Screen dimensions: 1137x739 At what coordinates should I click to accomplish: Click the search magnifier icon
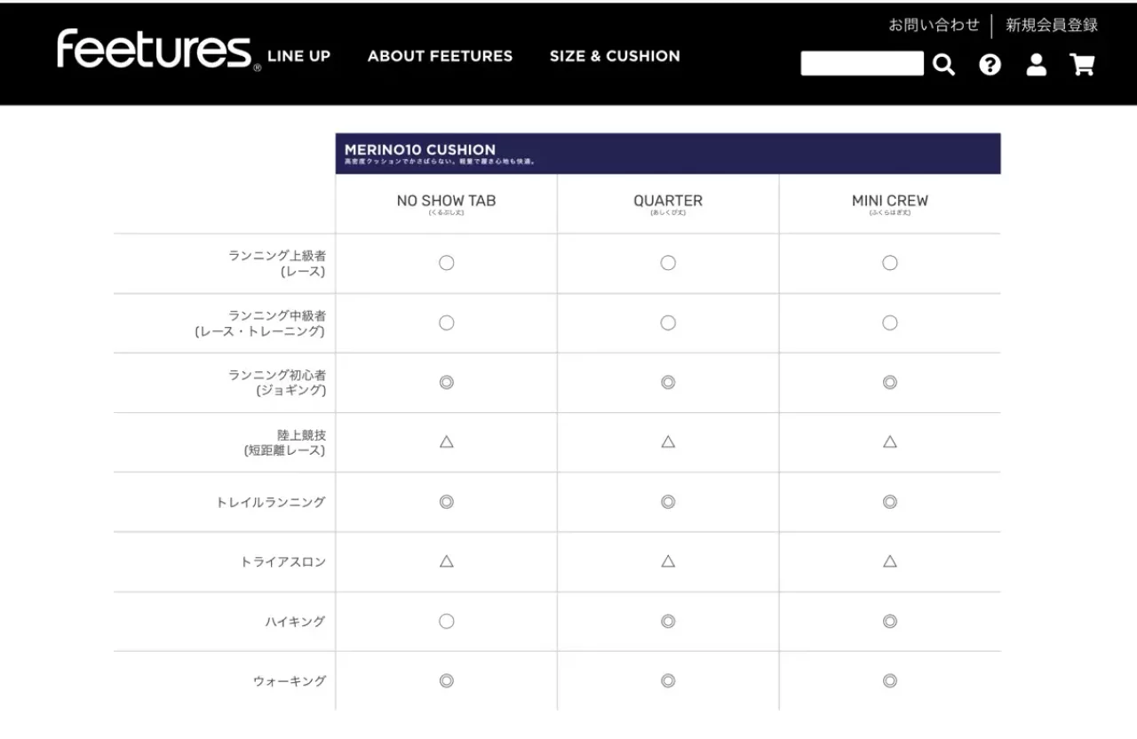(x=943, y=65)
